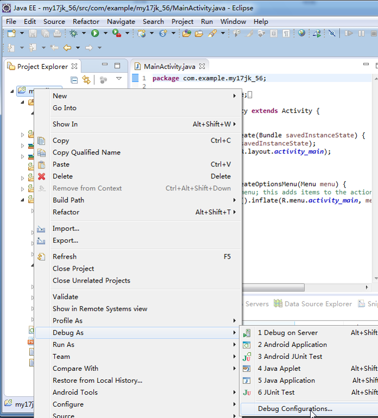378x418 pixels.
Task: Collapse All in Project Explorer
Action: [x=74, y=80]
